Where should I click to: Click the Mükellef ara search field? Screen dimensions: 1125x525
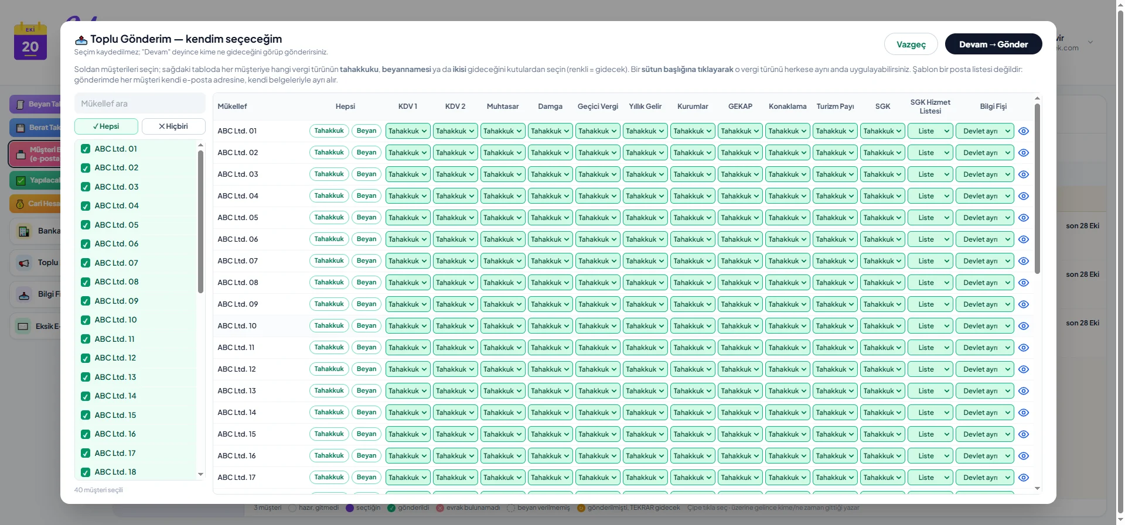point(140,104)
